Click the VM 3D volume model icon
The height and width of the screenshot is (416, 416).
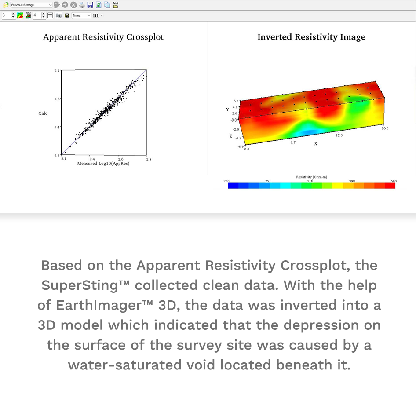coord(29,15)
